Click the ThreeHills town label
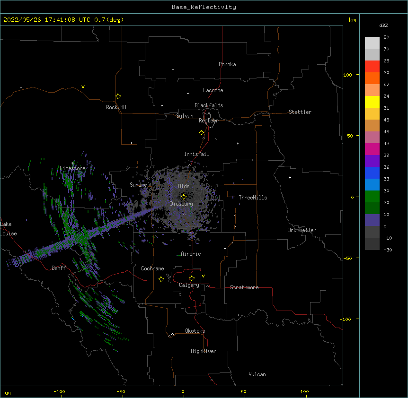Viewport: 408px width, 398px height. pyautogui.click(x=253, y=198)
